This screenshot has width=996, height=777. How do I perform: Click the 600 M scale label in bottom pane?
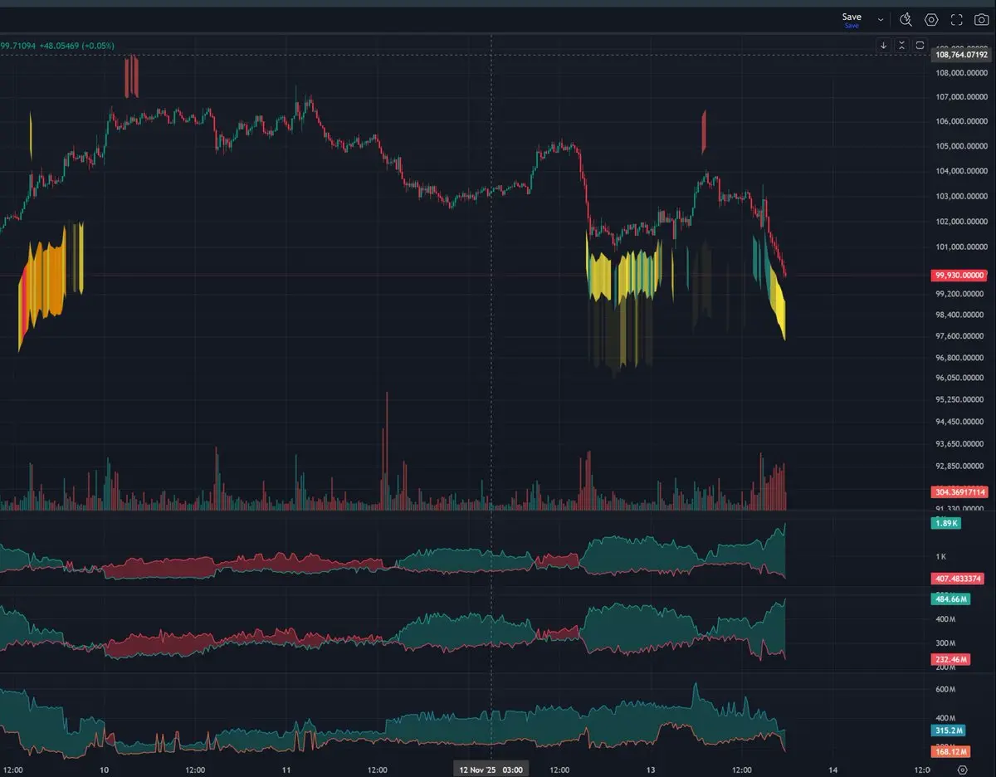coord(945,690)
